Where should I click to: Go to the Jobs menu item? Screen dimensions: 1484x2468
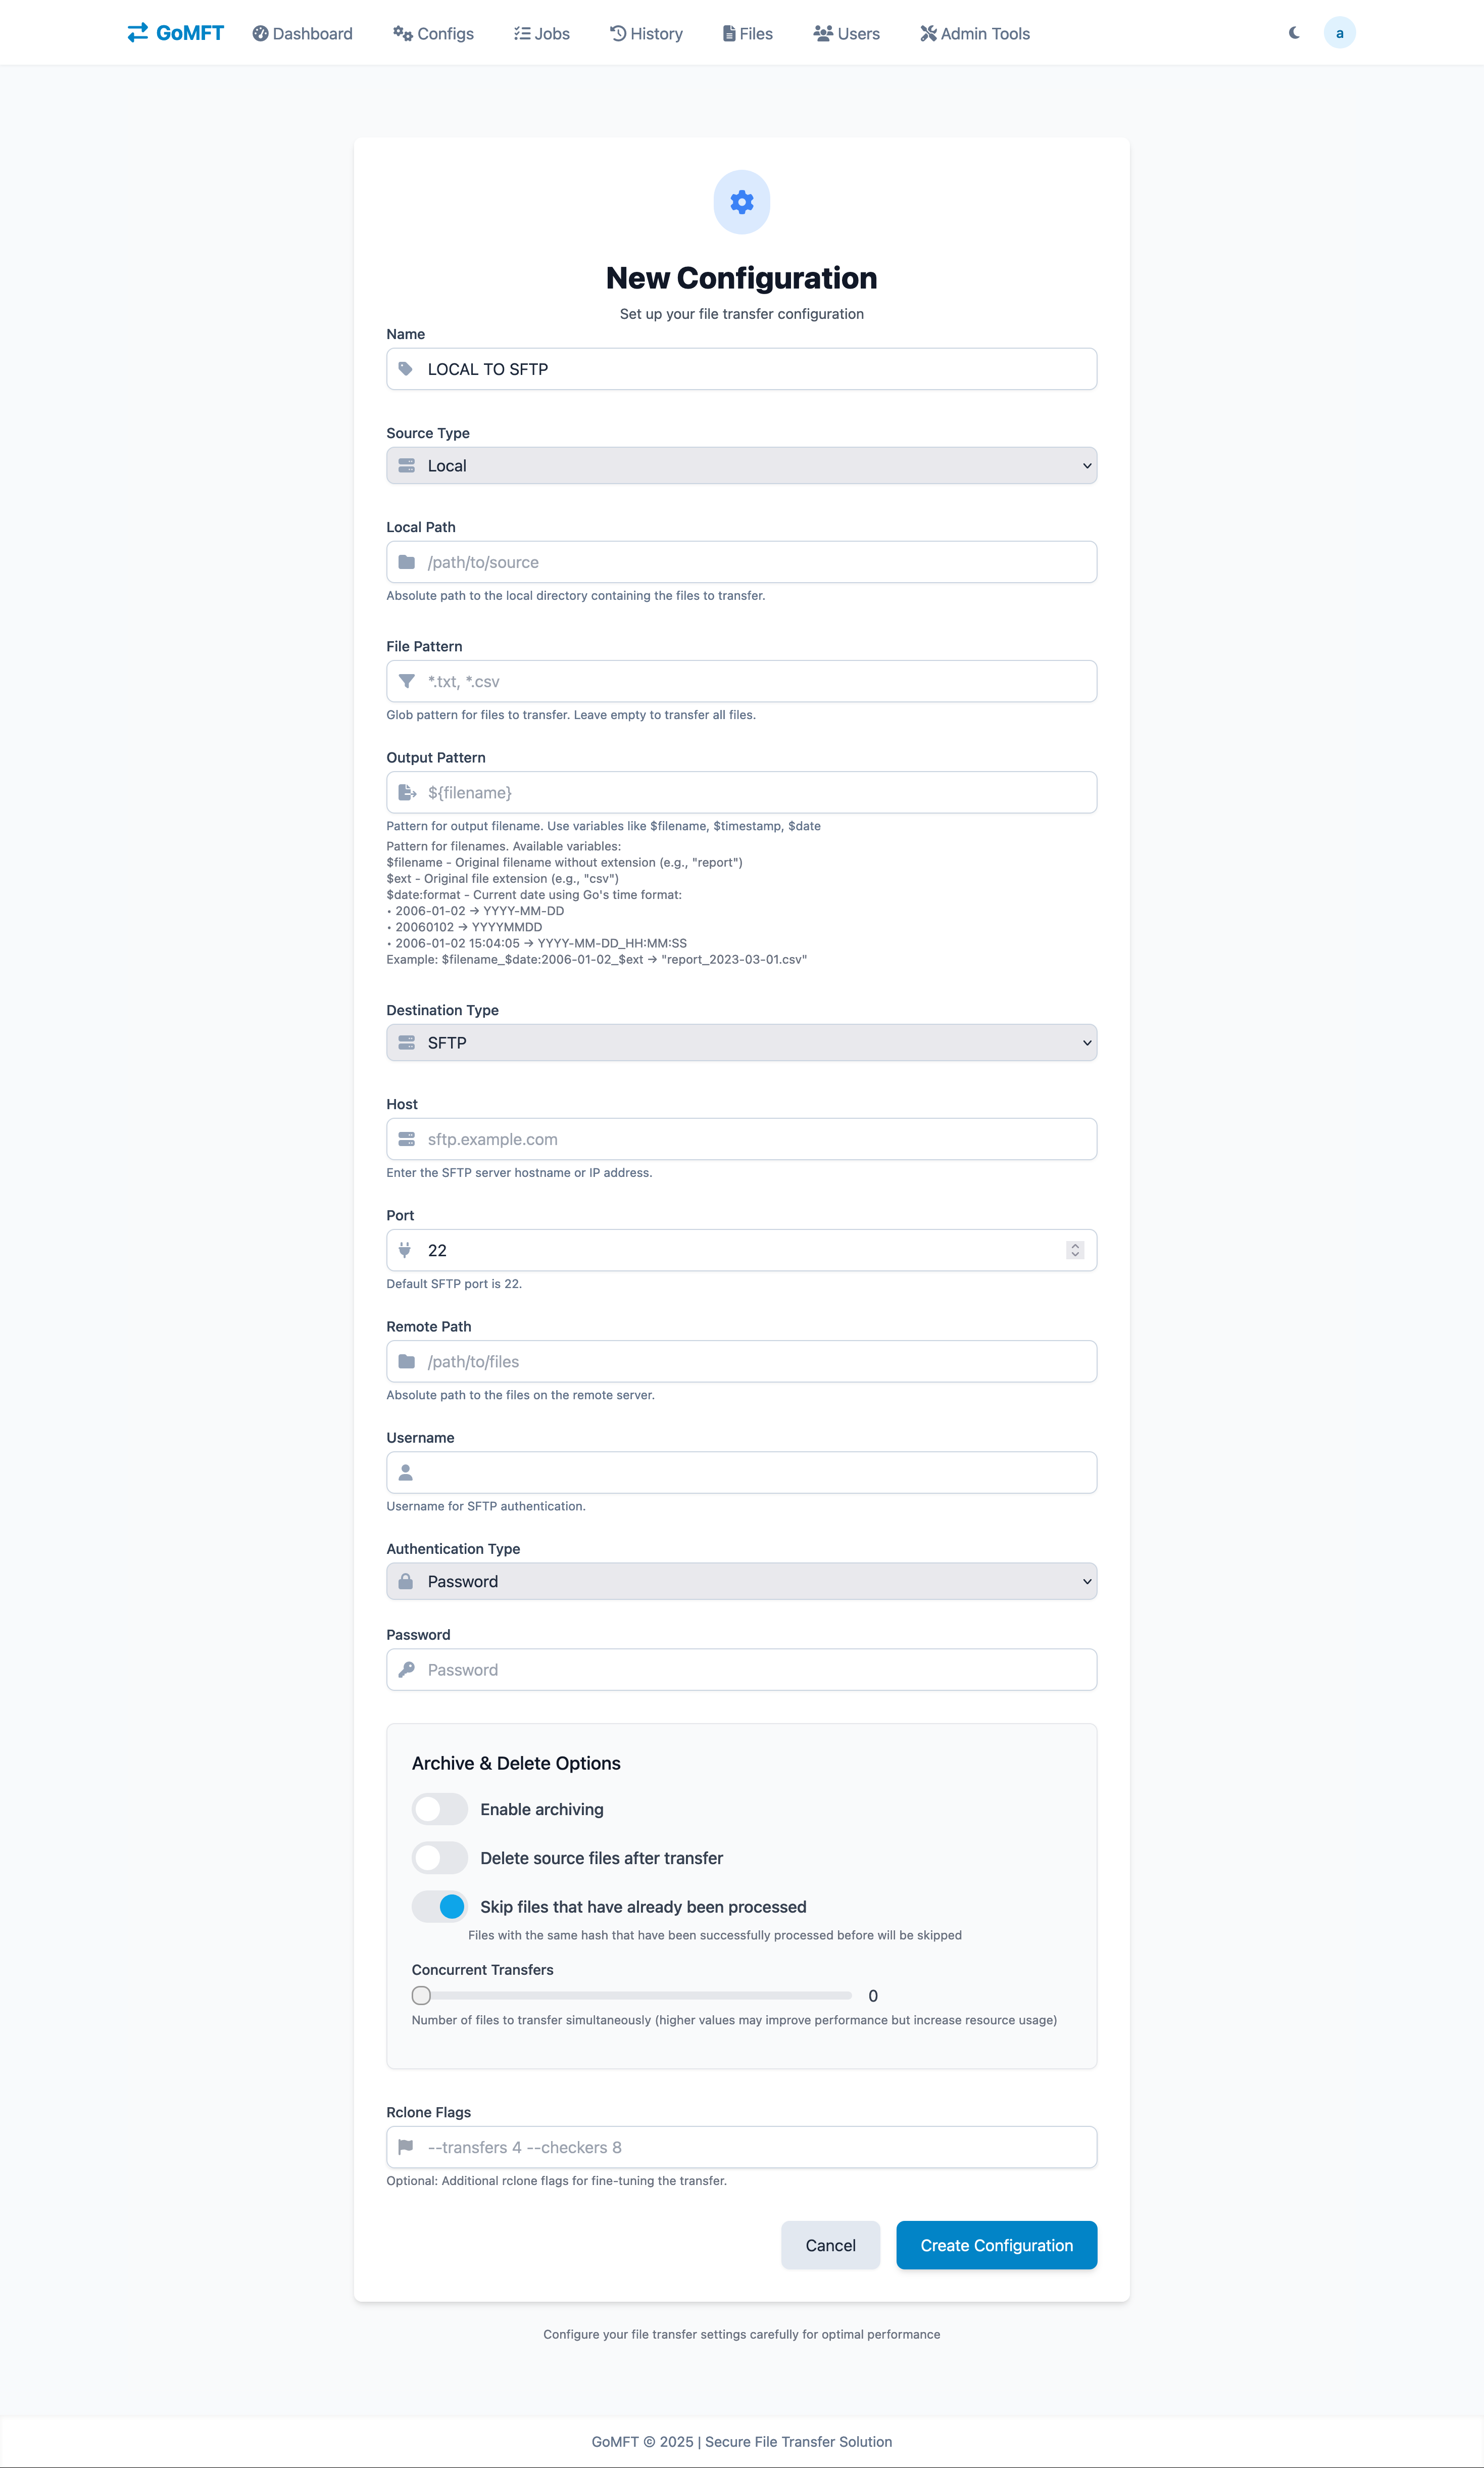(542, 34)
